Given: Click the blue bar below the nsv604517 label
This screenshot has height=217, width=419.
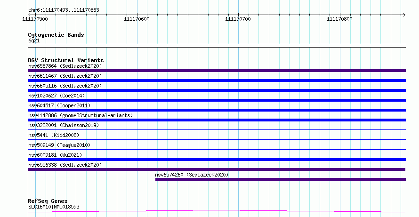Looking at the screenshot, I should [217, 110].
